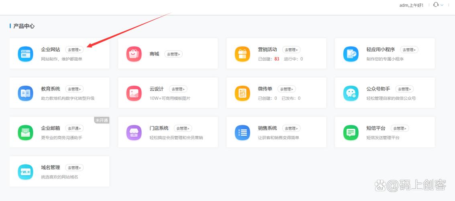Screen dimensions: 455x201
Task: Click the 域名管理 domain icon
Action: pyautogui.click(x=26, y=172)
